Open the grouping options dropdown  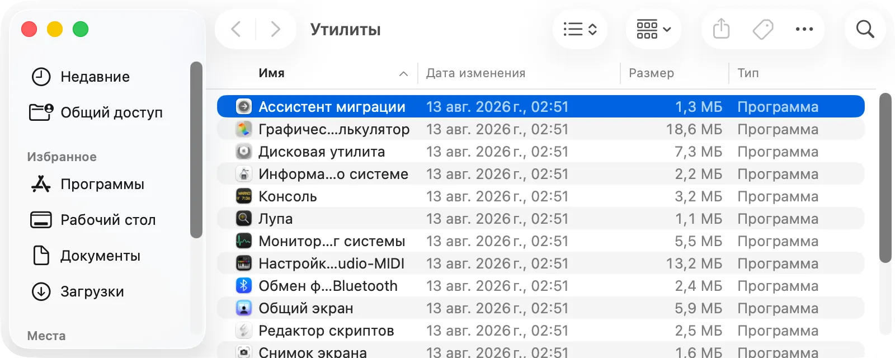pyautogui.click(x=653, y=29)
